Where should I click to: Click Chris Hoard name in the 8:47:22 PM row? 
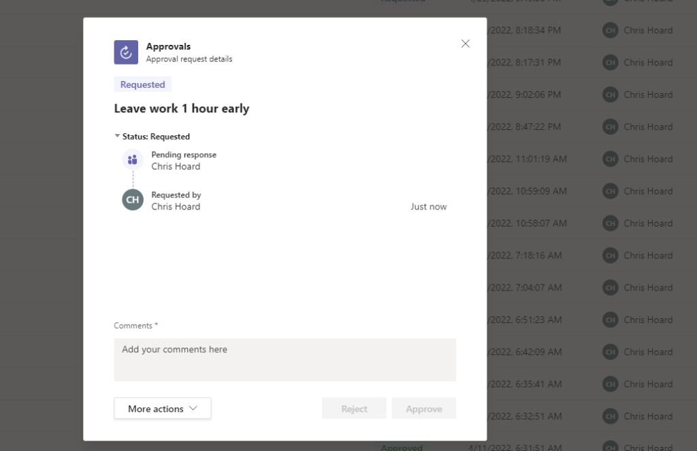tap(648, 127)
